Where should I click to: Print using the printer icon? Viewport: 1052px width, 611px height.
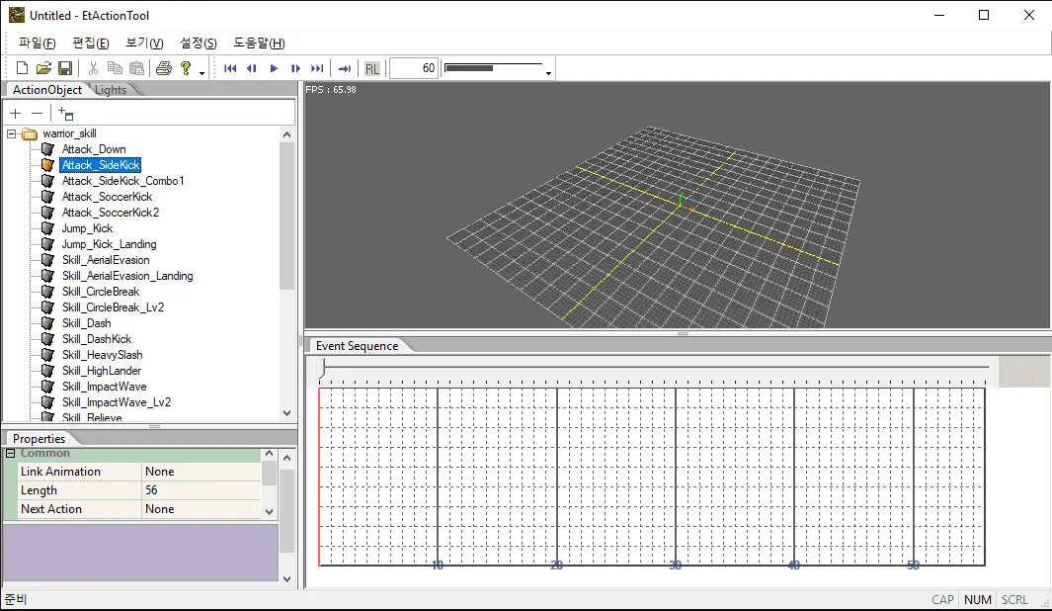coord(164,68)
